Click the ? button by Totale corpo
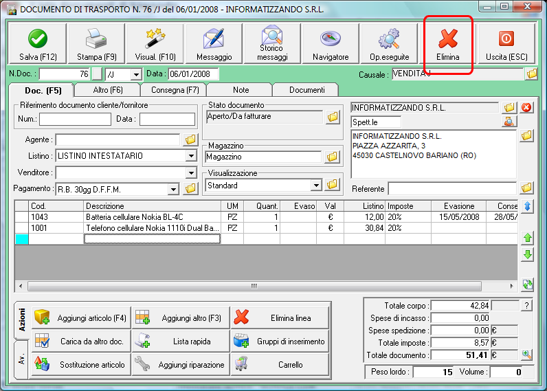 pyautogui.click(x=527, y=306)
